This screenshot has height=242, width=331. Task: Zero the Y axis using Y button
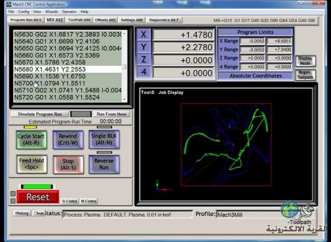click(x=144, y=47)
